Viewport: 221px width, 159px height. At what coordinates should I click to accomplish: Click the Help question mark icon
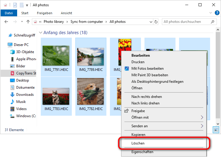pos(217,13)
